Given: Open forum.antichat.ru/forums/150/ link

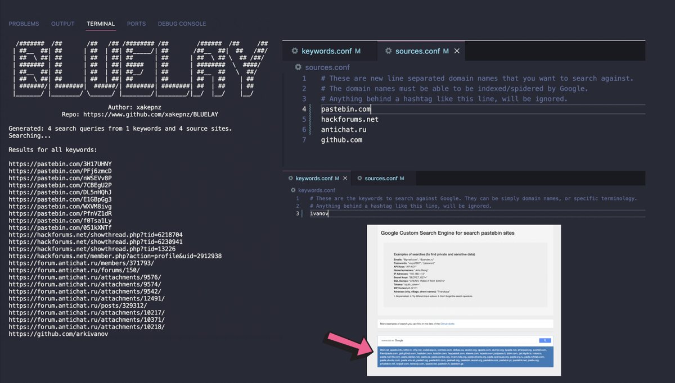Looking at the screenshot, I should coord(74,270).
